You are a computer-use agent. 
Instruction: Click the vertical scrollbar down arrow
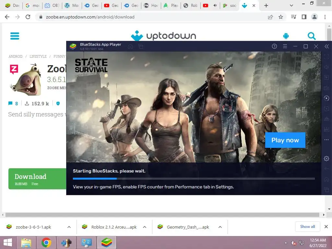click(329, 209)
